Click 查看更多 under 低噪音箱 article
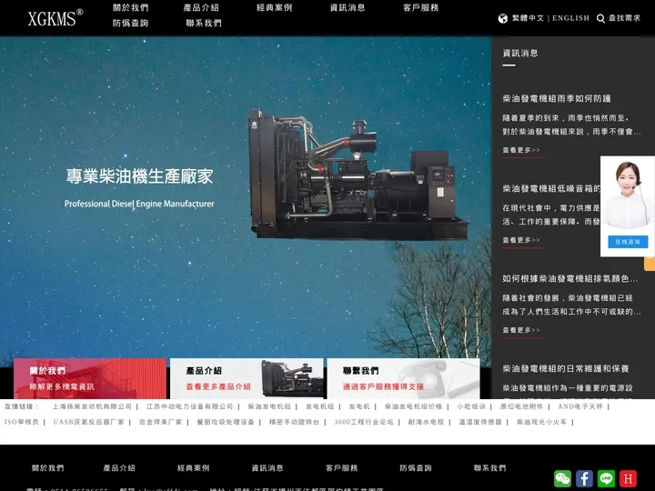 coord(521,240)
